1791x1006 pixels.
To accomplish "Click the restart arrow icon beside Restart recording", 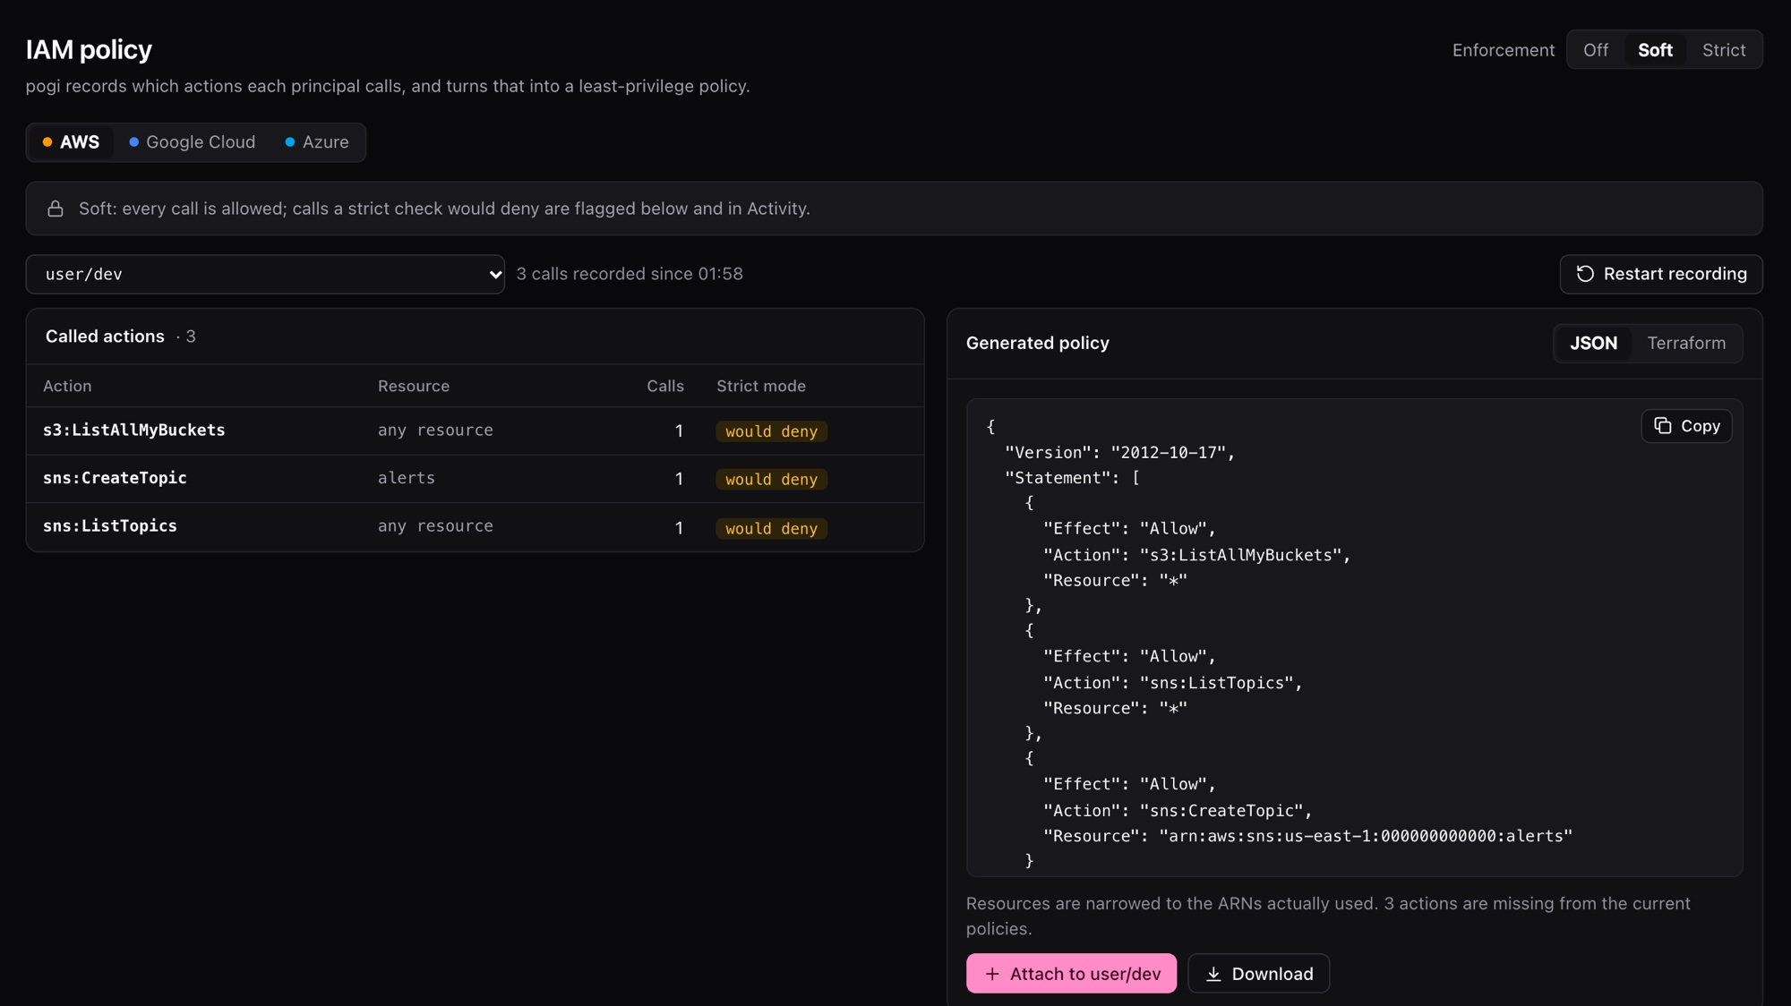I will pos(1585,274).
